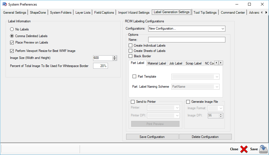Select the Part Label tab
Screen dimensions: 269x155
[137, 63]
